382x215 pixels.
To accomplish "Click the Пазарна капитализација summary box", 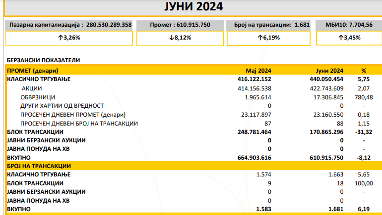I will pyautogui.click(x=69, y=24).
